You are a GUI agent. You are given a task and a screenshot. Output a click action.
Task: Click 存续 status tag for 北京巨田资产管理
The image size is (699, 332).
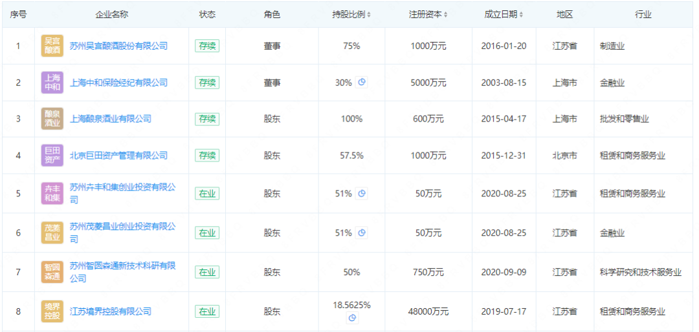point(207,156)
